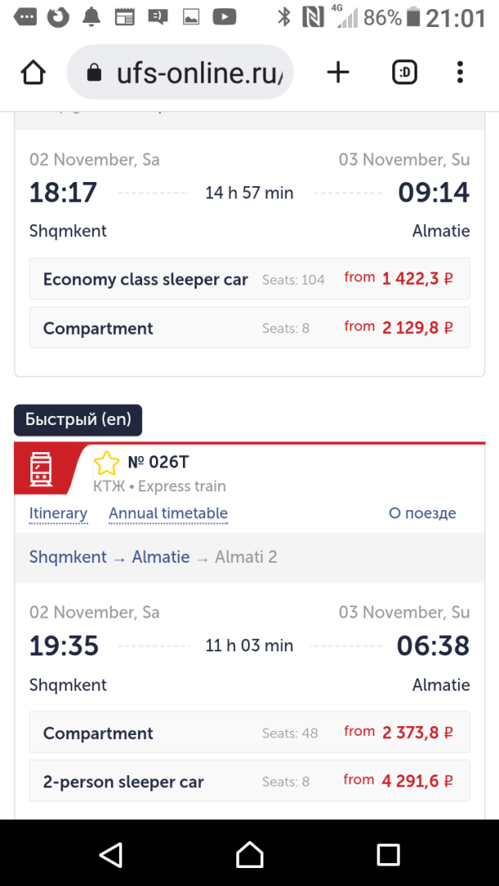Tap the Android recent apps button
This screenshot has height=886, width=499.
[x=388, y=854]
